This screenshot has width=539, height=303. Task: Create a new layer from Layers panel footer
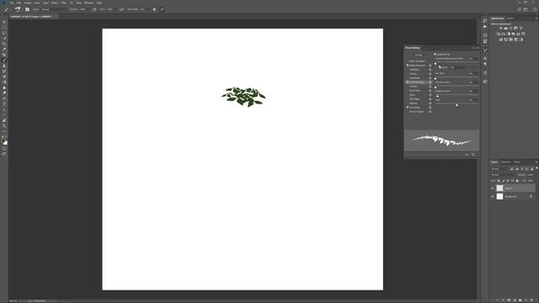coord(526,300)
